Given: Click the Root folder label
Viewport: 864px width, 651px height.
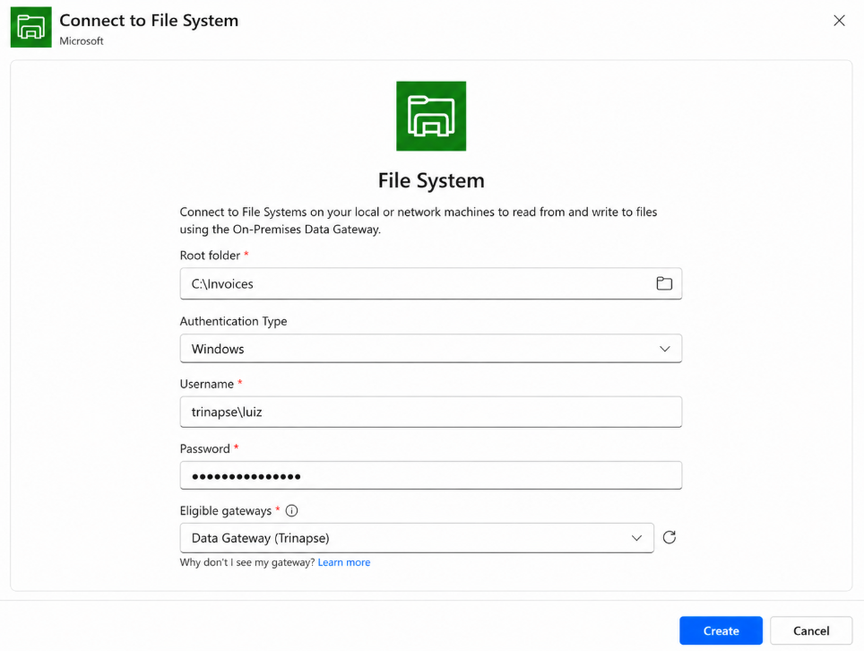Looking at the screenshot, I should point(210,256).
